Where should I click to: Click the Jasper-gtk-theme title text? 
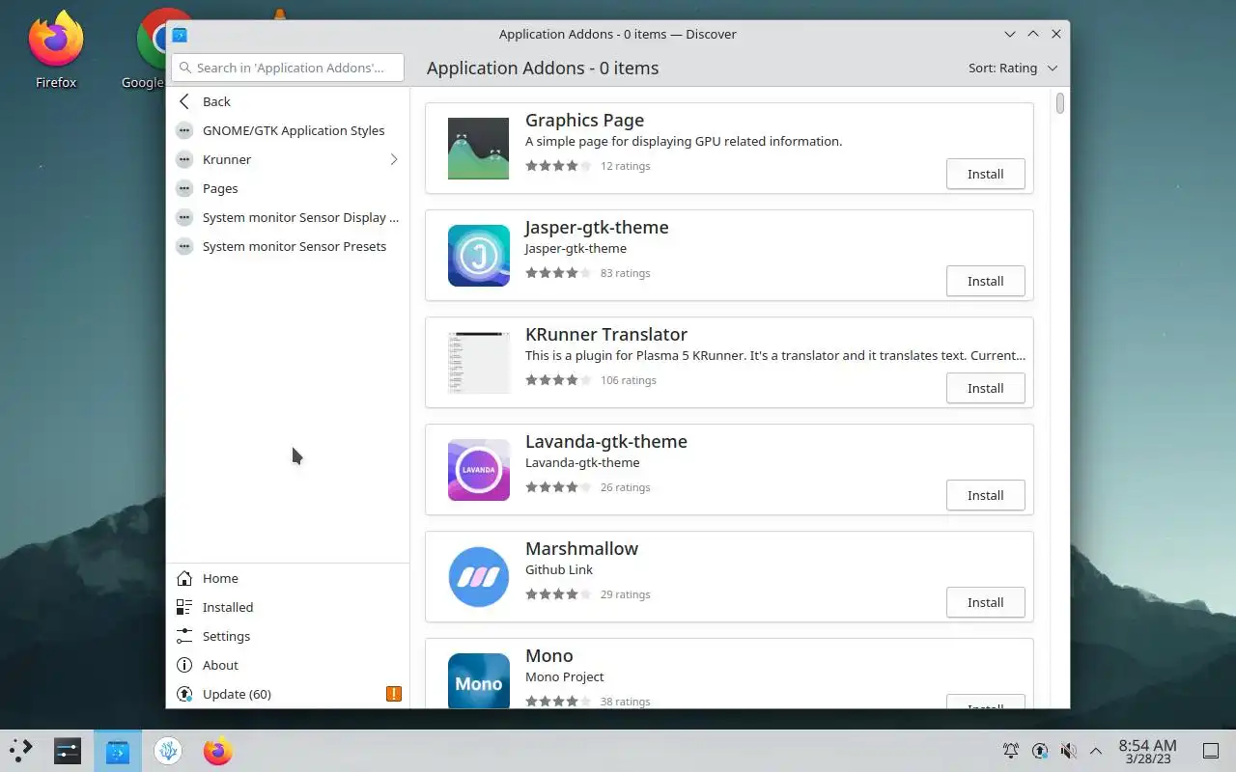597,228
